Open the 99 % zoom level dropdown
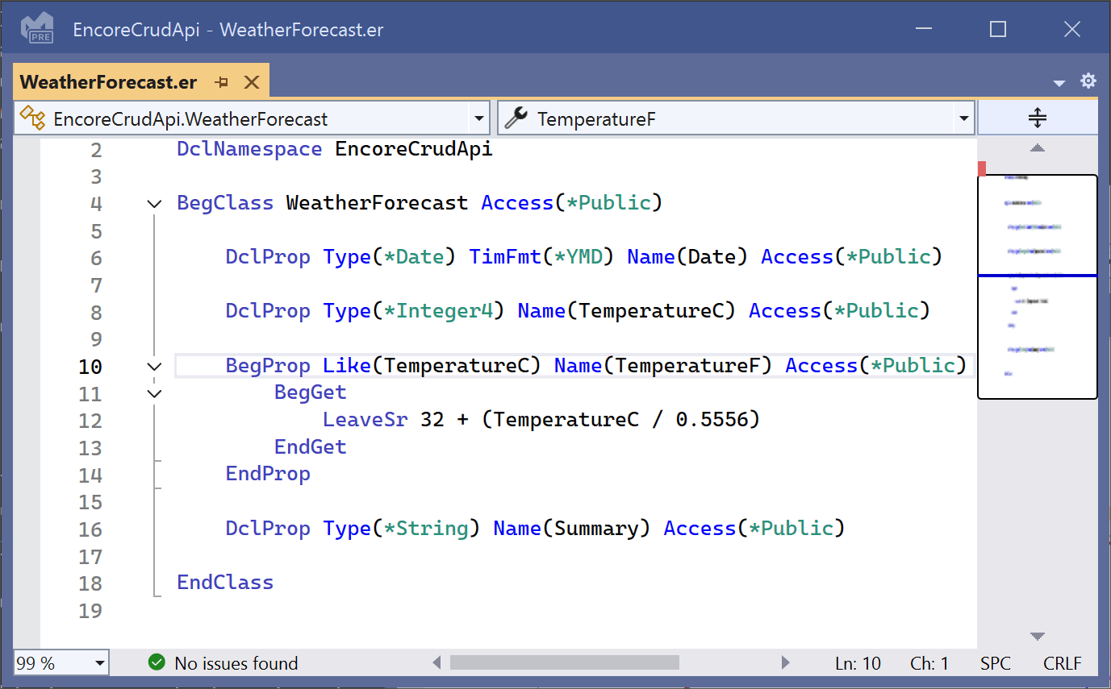Screen dimensions: 1111x689 [100, 663]
